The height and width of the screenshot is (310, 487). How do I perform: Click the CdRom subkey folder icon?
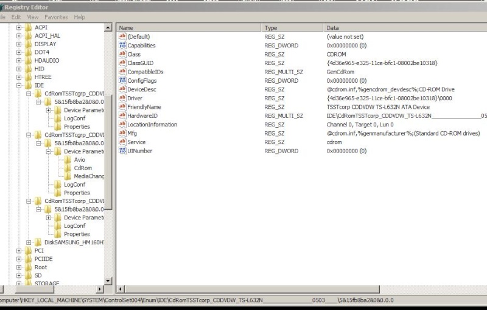pyautogui.click(x=68, y=168)
